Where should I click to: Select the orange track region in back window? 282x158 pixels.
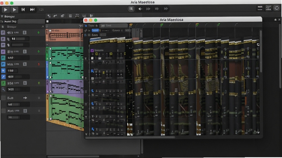pyautogui.click(x=64, y=35)
